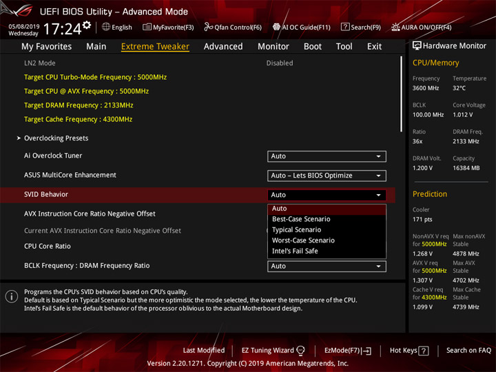This screenshot has height=372, width=496.
Task: Click Hot Keys question mark icon
Action: coord(424,351)
